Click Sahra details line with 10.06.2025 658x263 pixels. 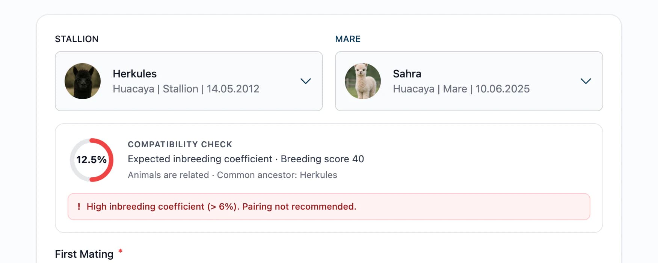[461, 89]
